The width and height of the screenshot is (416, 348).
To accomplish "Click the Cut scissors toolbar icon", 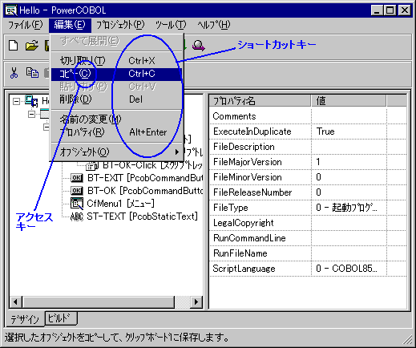I will [x=14, y=73].
